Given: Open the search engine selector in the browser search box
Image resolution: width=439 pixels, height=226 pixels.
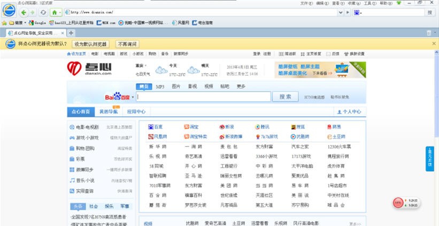Looking at the screenshot, I should pyautogui.click(x=358, y=13).
